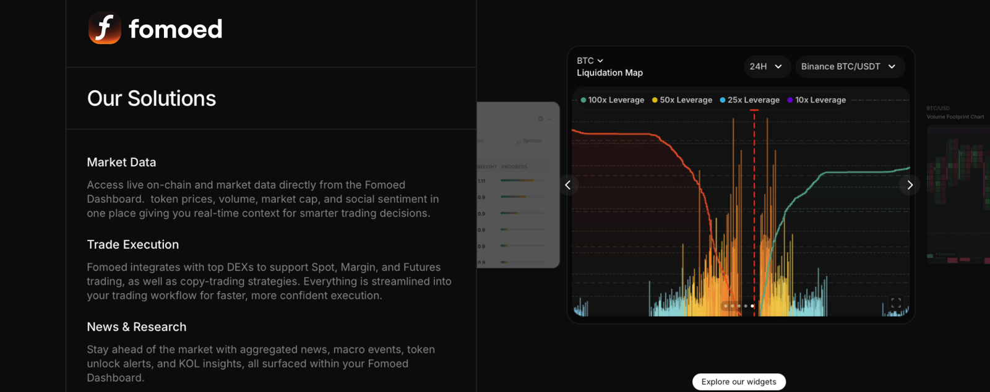Advance to the next widget slide
990x392 pixels.
coord(910,185)
